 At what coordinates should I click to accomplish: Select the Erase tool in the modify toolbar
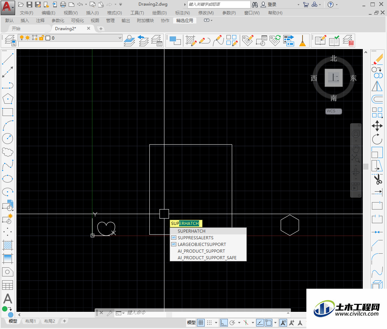click(x=377, y=59)
